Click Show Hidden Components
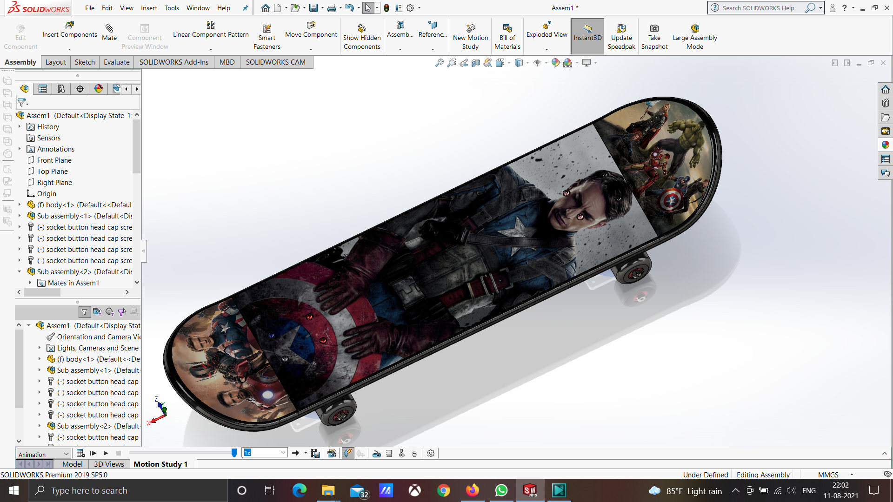Screen dimensions: 893x502 click(x=362, y=36)
